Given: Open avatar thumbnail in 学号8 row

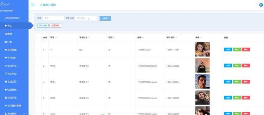Looking at the screenshot, I should (x=202, y=65).
